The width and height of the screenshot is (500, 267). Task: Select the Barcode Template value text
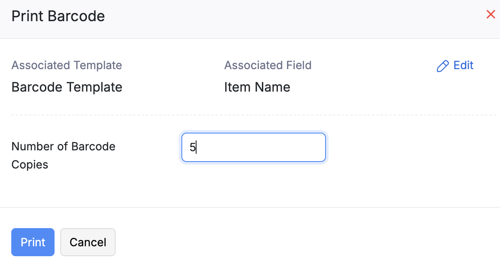tap(67, 87)
